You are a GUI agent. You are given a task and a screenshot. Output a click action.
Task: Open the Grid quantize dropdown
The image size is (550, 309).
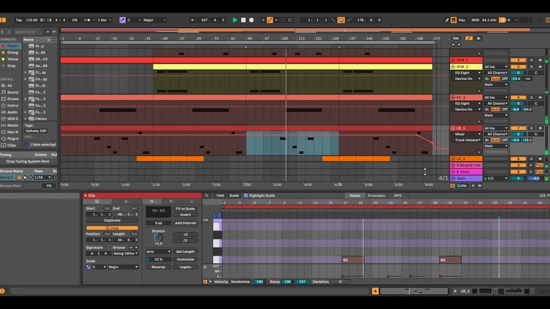click(x=158, y=251)
